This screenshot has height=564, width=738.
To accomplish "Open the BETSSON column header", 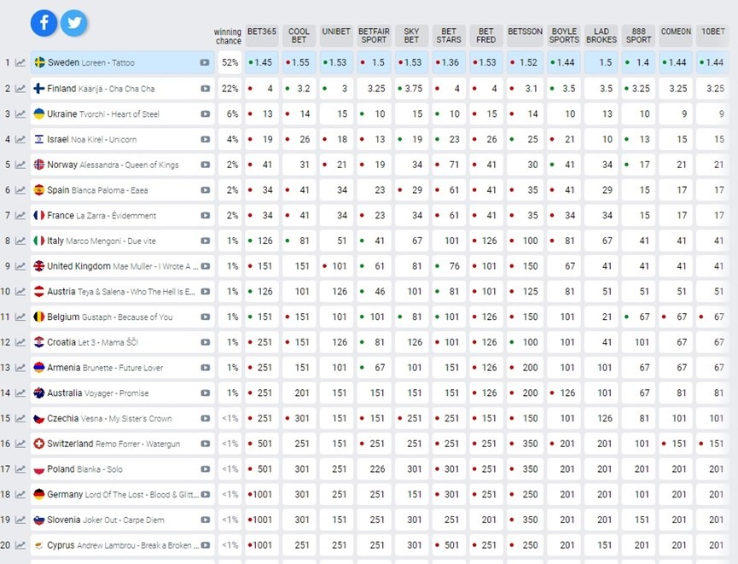I will pos(525,35).
